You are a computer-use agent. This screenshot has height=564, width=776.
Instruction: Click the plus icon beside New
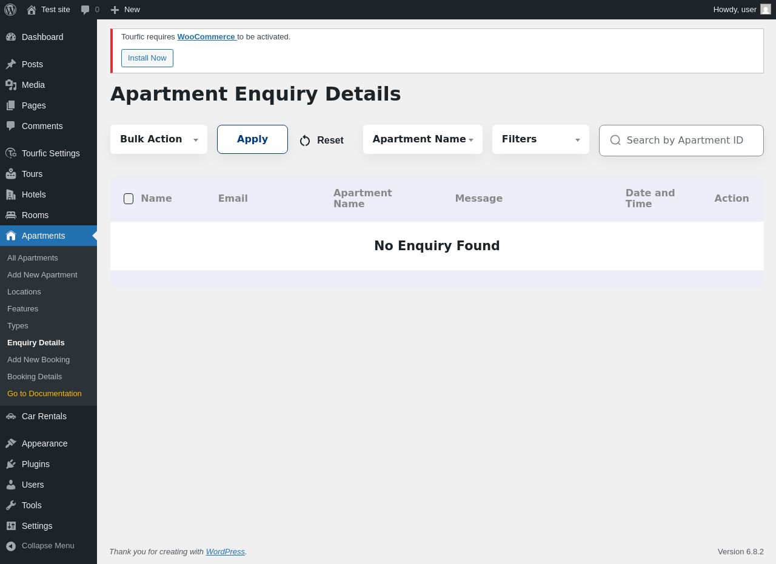coord(115,10)
